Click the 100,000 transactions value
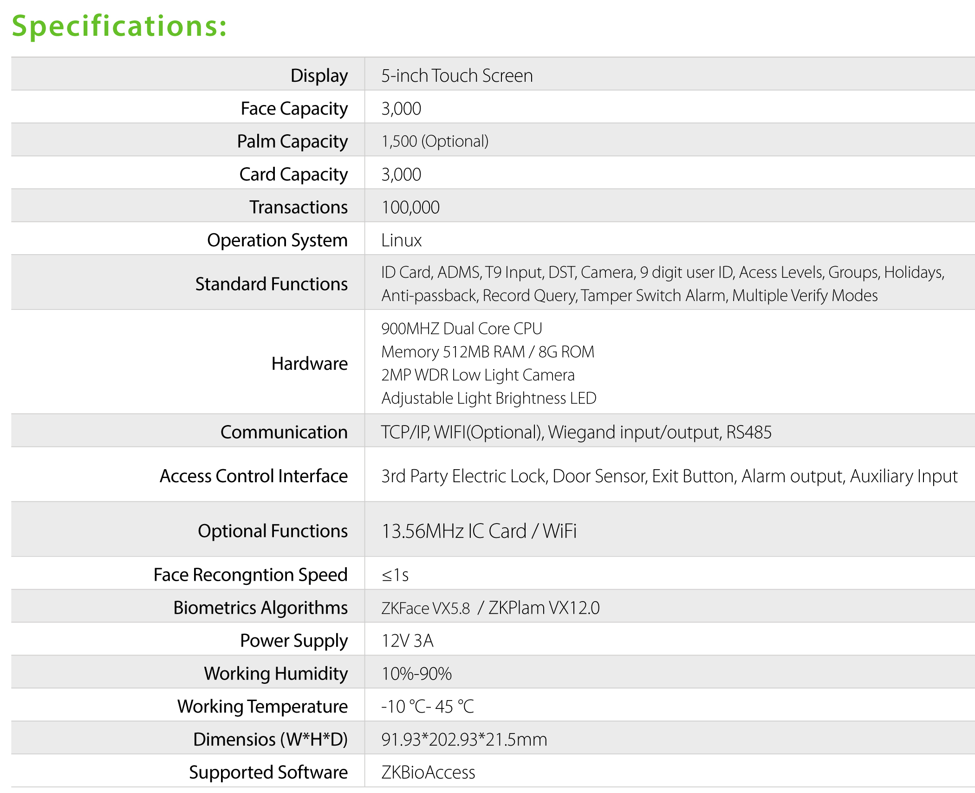Image resolution: width=975 pixels, height=793 pixels. 410,207
